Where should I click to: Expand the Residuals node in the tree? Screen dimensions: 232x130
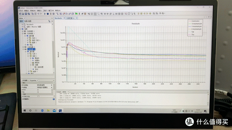22,24
